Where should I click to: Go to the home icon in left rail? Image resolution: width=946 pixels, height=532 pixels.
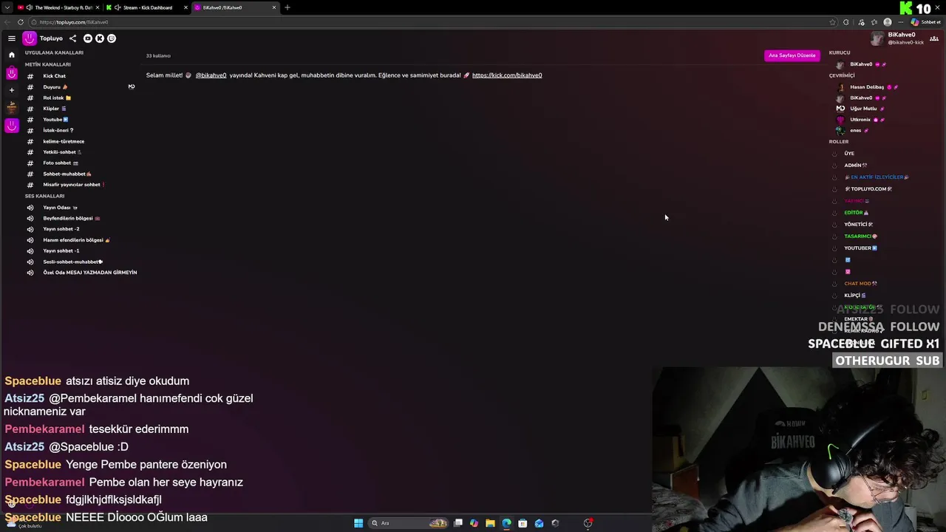(12, 55)
